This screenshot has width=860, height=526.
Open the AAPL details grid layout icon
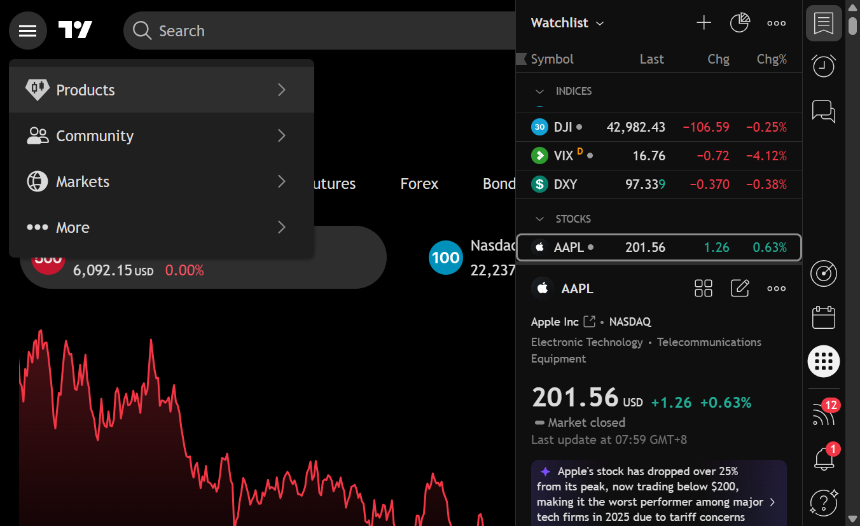704,288
